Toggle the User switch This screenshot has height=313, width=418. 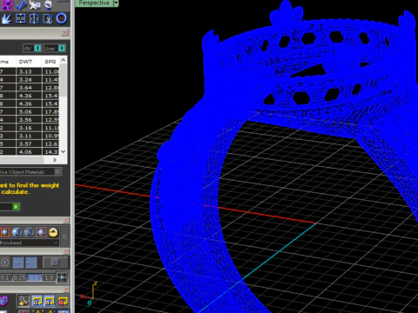[x=54, y=48]
